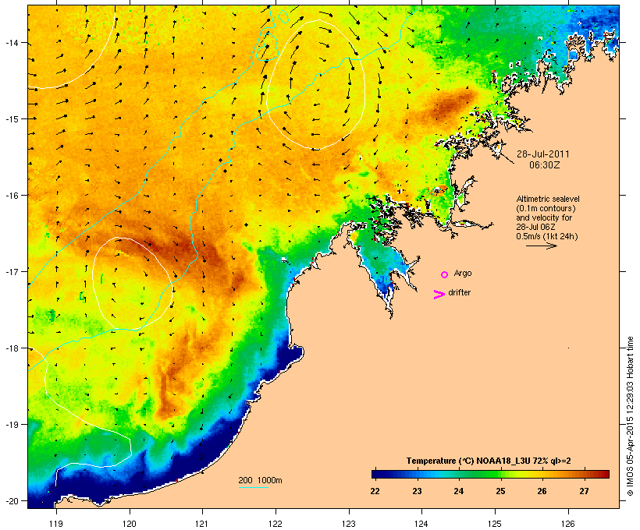Click the color bar tick label '26'
The width and height of the screenshot is (640, 530).
point(542,491)
